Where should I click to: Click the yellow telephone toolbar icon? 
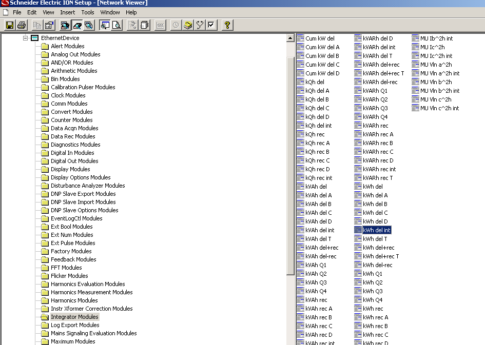click(x=188, y=25)
